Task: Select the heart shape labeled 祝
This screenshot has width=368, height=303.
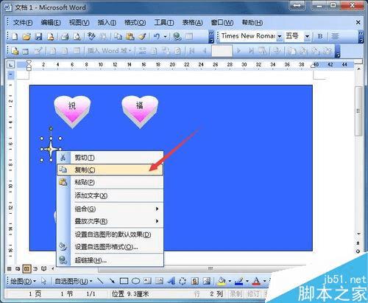Action: 72,112
